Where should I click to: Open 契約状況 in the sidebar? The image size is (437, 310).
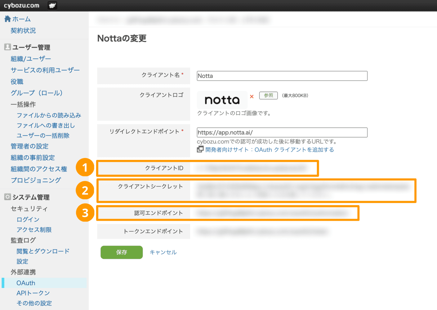point(23,31)
